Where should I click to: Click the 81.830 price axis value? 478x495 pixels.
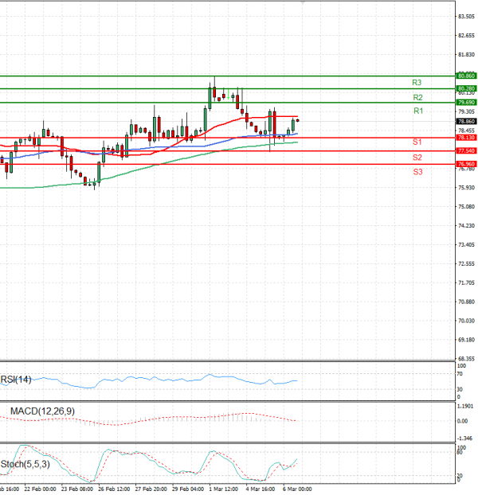(466, 55)
